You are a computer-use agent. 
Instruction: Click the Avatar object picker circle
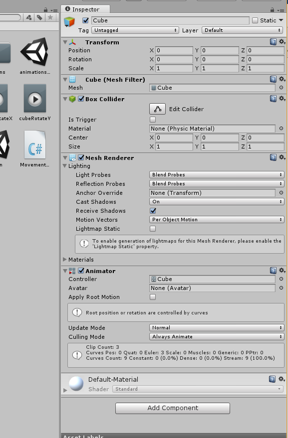click(x=282, y=288)
